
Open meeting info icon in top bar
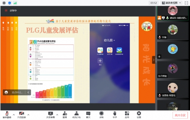pyautogui.click(x=4, y=3)
